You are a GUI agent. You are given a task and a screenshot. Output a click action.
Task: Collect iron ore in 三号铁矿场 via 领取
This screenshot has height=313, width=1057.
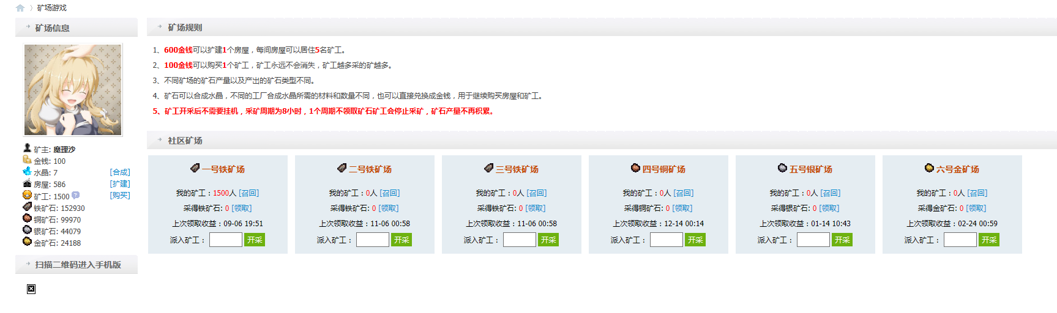(535, 208)
